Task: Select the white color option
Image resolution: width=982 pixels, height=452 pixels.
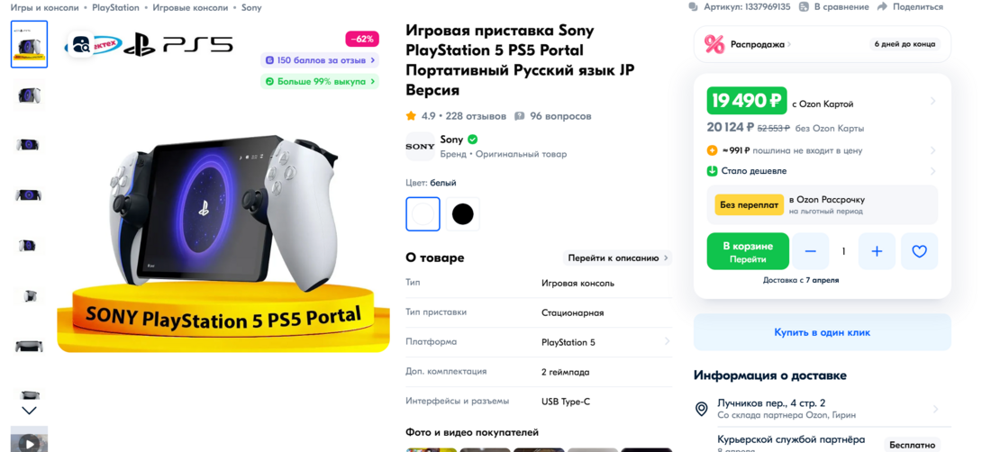Action: click(x=423, y=214)
